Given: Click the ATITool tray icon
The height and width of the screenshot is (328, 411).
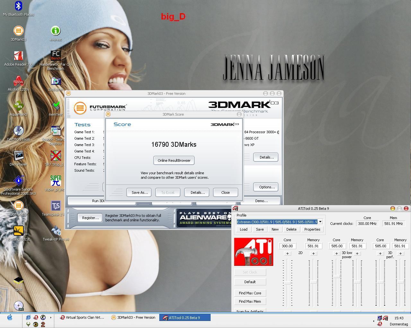Looking at the screenshot, I should point(385,318).
